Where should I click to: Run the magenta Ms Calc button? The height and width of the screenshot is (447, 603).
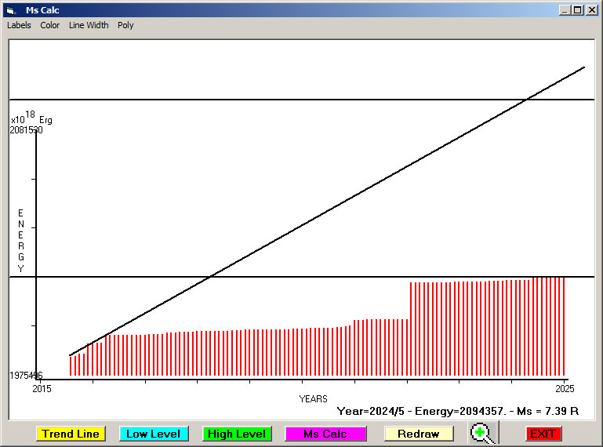[325, 434]
